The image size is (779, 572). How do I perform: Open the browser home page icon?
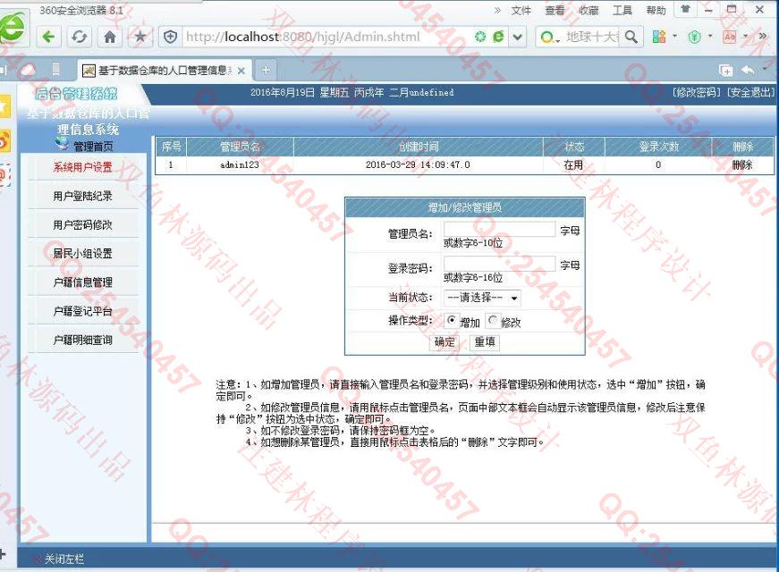(x=110, y=37)
